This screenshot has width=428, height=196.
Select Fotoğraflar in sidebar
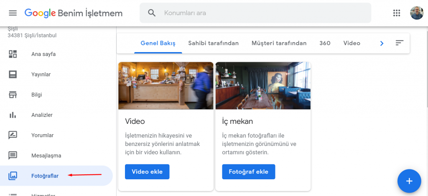point(56,176)
